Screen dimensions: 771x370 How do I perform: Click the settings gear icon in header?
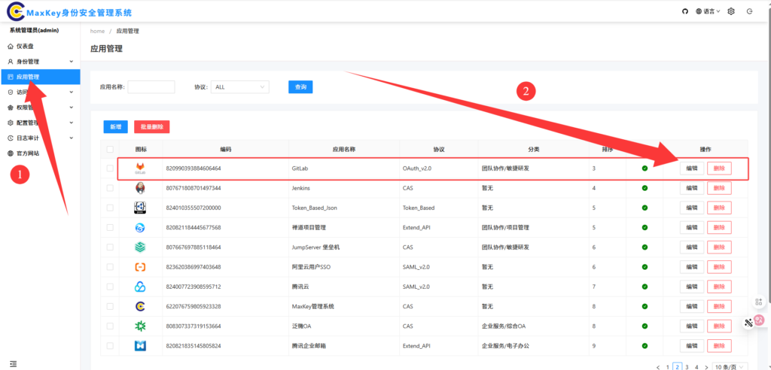point(730,11)
